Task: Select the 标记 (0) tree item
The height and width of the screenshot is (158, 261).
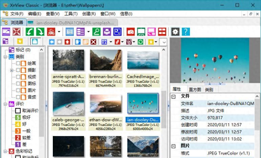Action: point(20,50)
